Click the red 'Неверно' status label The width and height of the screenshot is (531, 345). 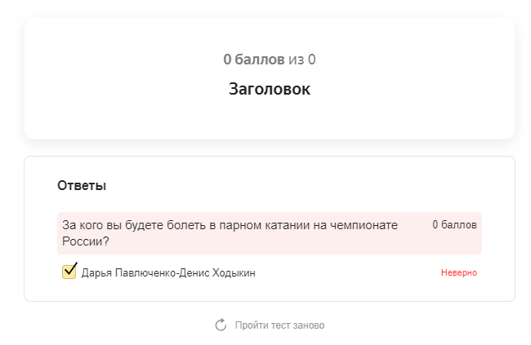pyautogui.click(x=458, y=272)
